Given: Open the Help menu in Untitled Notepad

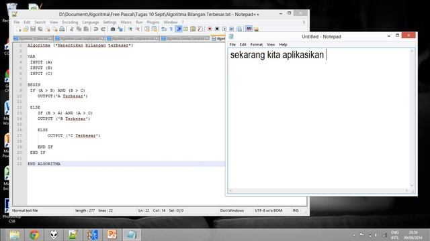Looking at the screenshot, I should pyautogui.click(x=283, y=45).
